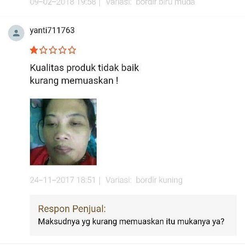Click the line 'Kualitas produk tidak baik'
Viewport: 245px width, 245px height.
[84, 68]
